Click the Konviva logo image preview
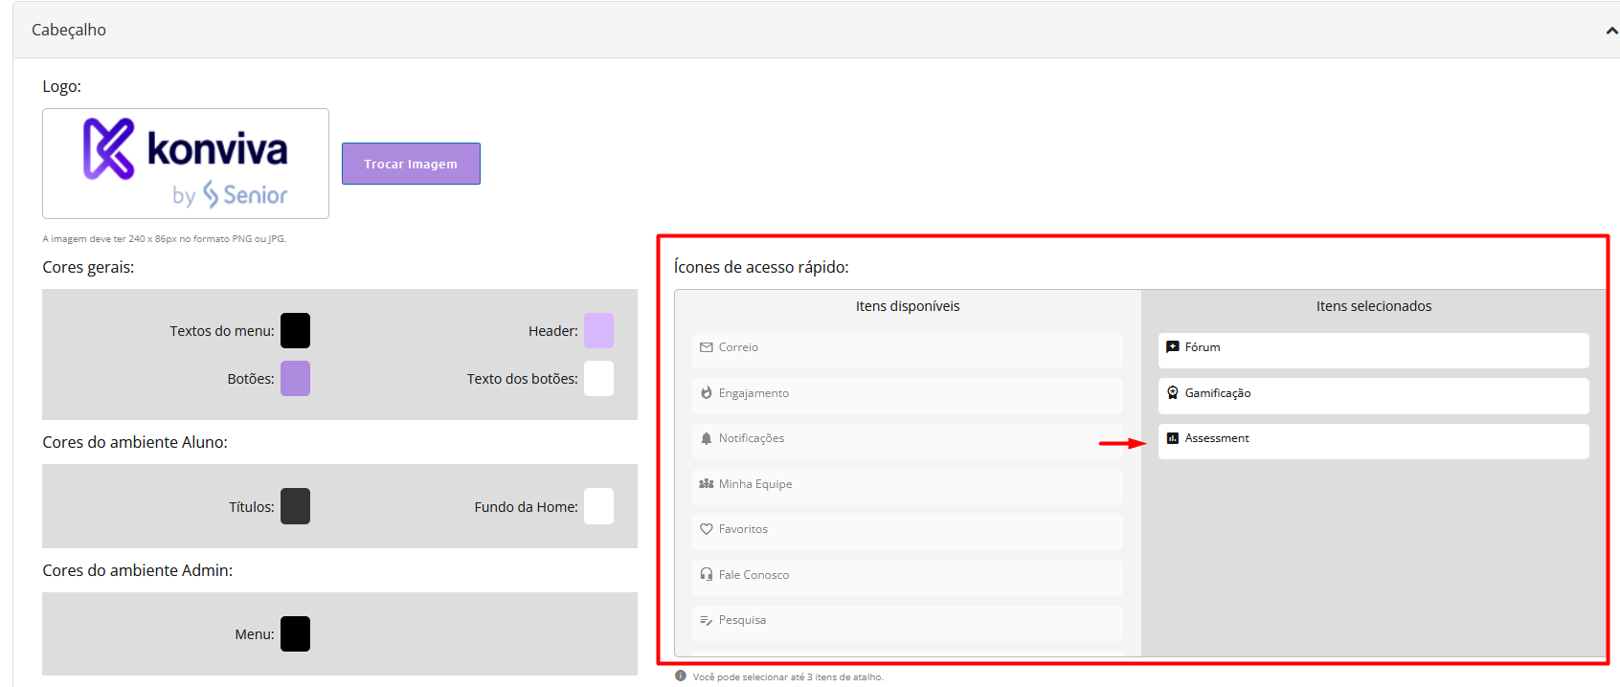This screenshot has width=1620, height=687. tap(186, 164)
